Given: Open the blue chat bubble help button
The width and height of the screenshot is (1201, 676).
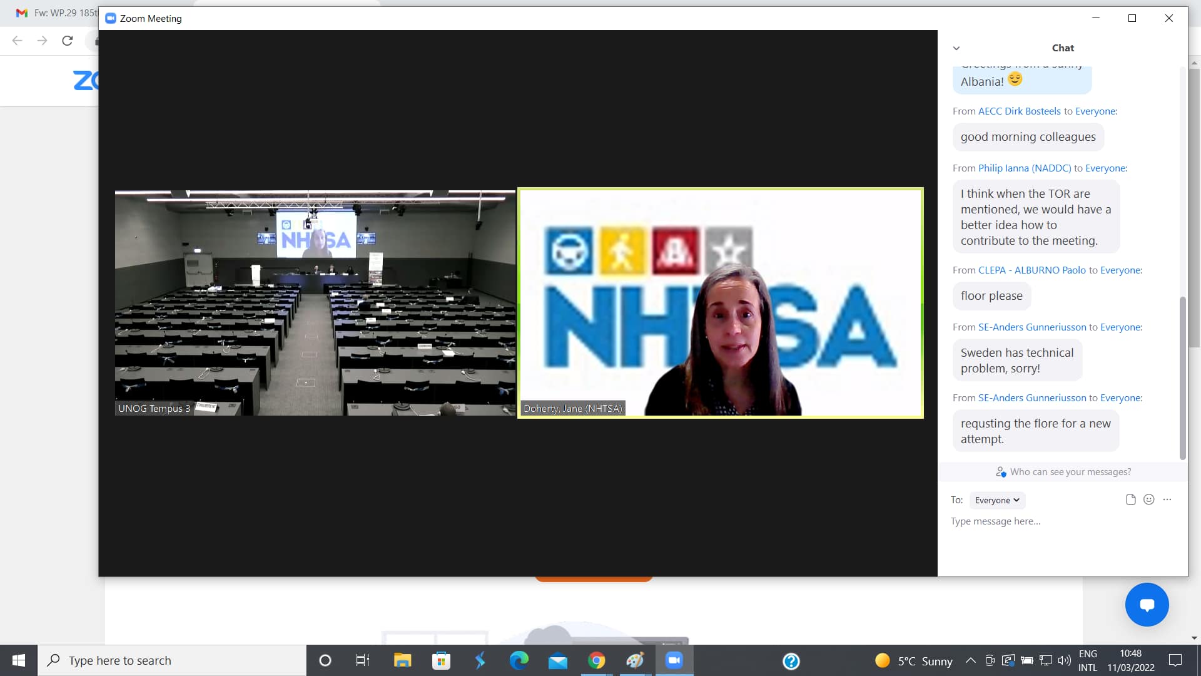Looking at the screenshot, I should coord(1147,605).
